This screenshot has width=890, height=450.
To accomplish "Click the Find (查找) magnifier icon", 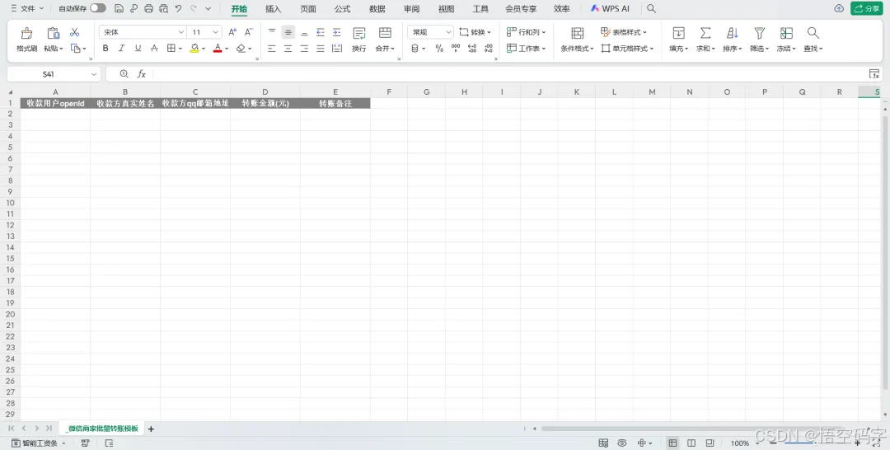I will [x=813, y=33].
